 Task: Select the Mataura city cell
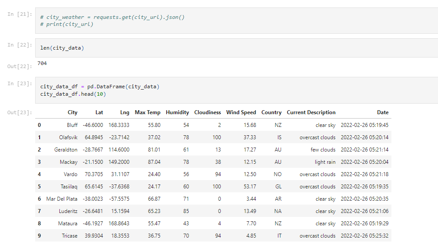(68, 224)
